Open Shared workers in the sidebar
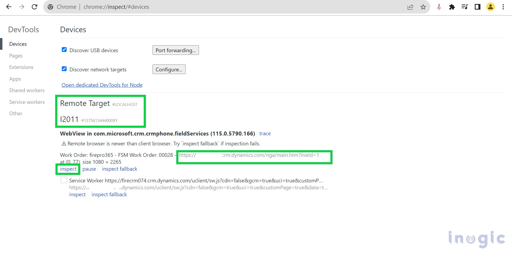This screenshot has width=512, height=254. tap(27, 90)
